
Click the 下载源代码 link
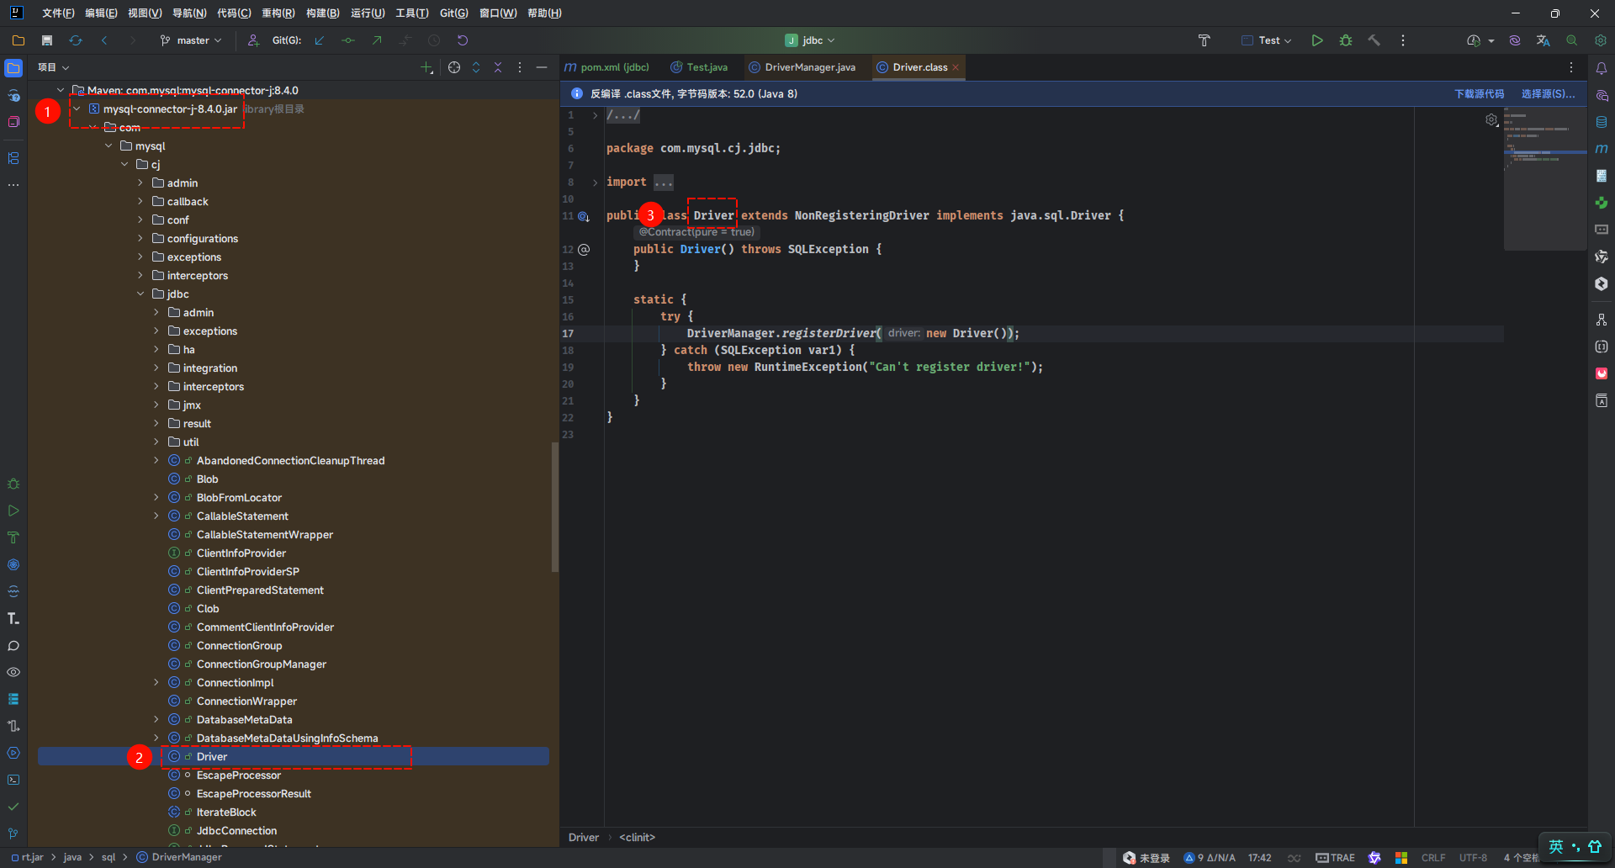click(1479, 94)
